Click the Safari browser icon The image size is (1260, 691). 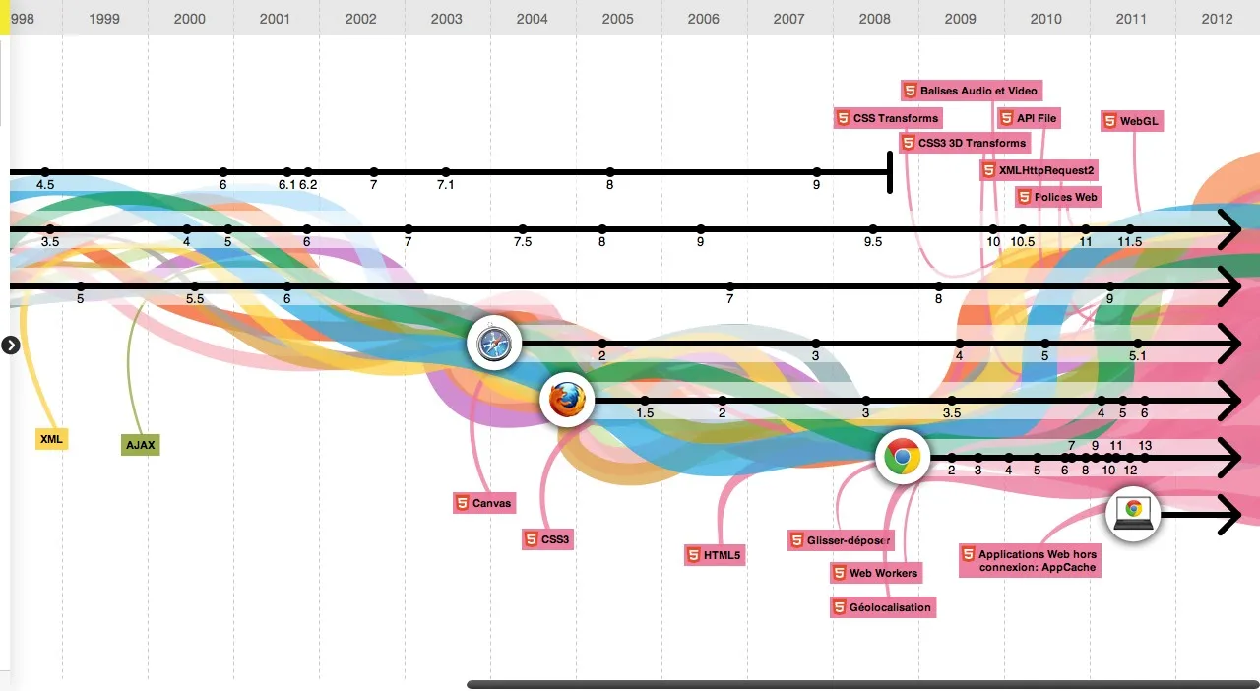point(494,344)
